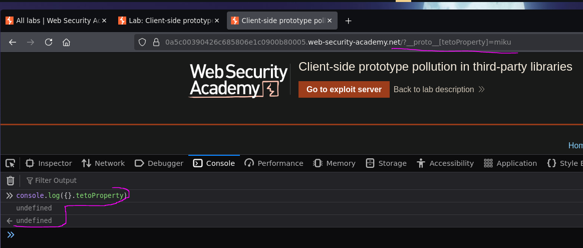583x248 pixels.
Task: Close the Lab: Client-side prototype tab
Action: coord(217,21)
